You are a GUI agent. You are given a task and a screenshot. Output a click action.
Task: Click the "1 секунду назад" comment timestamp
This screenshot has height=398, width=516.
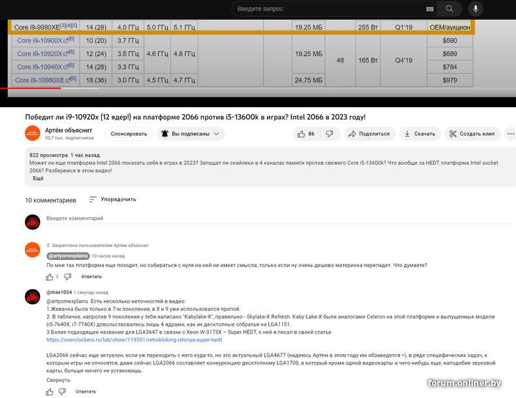(91, 292)
